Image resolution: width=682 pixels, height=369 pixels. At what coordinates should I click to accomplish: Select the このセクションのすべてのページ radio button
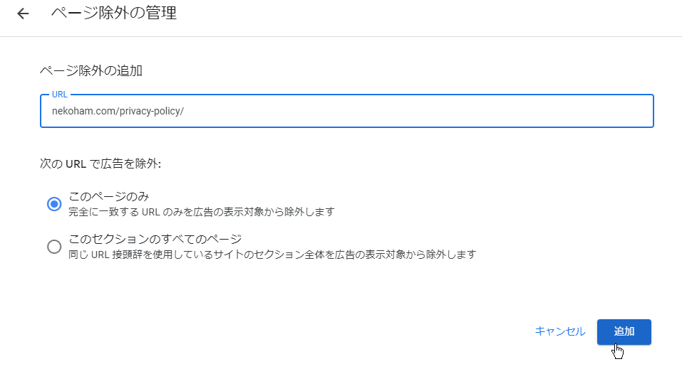pyautogui.click(x=54, y=247)
